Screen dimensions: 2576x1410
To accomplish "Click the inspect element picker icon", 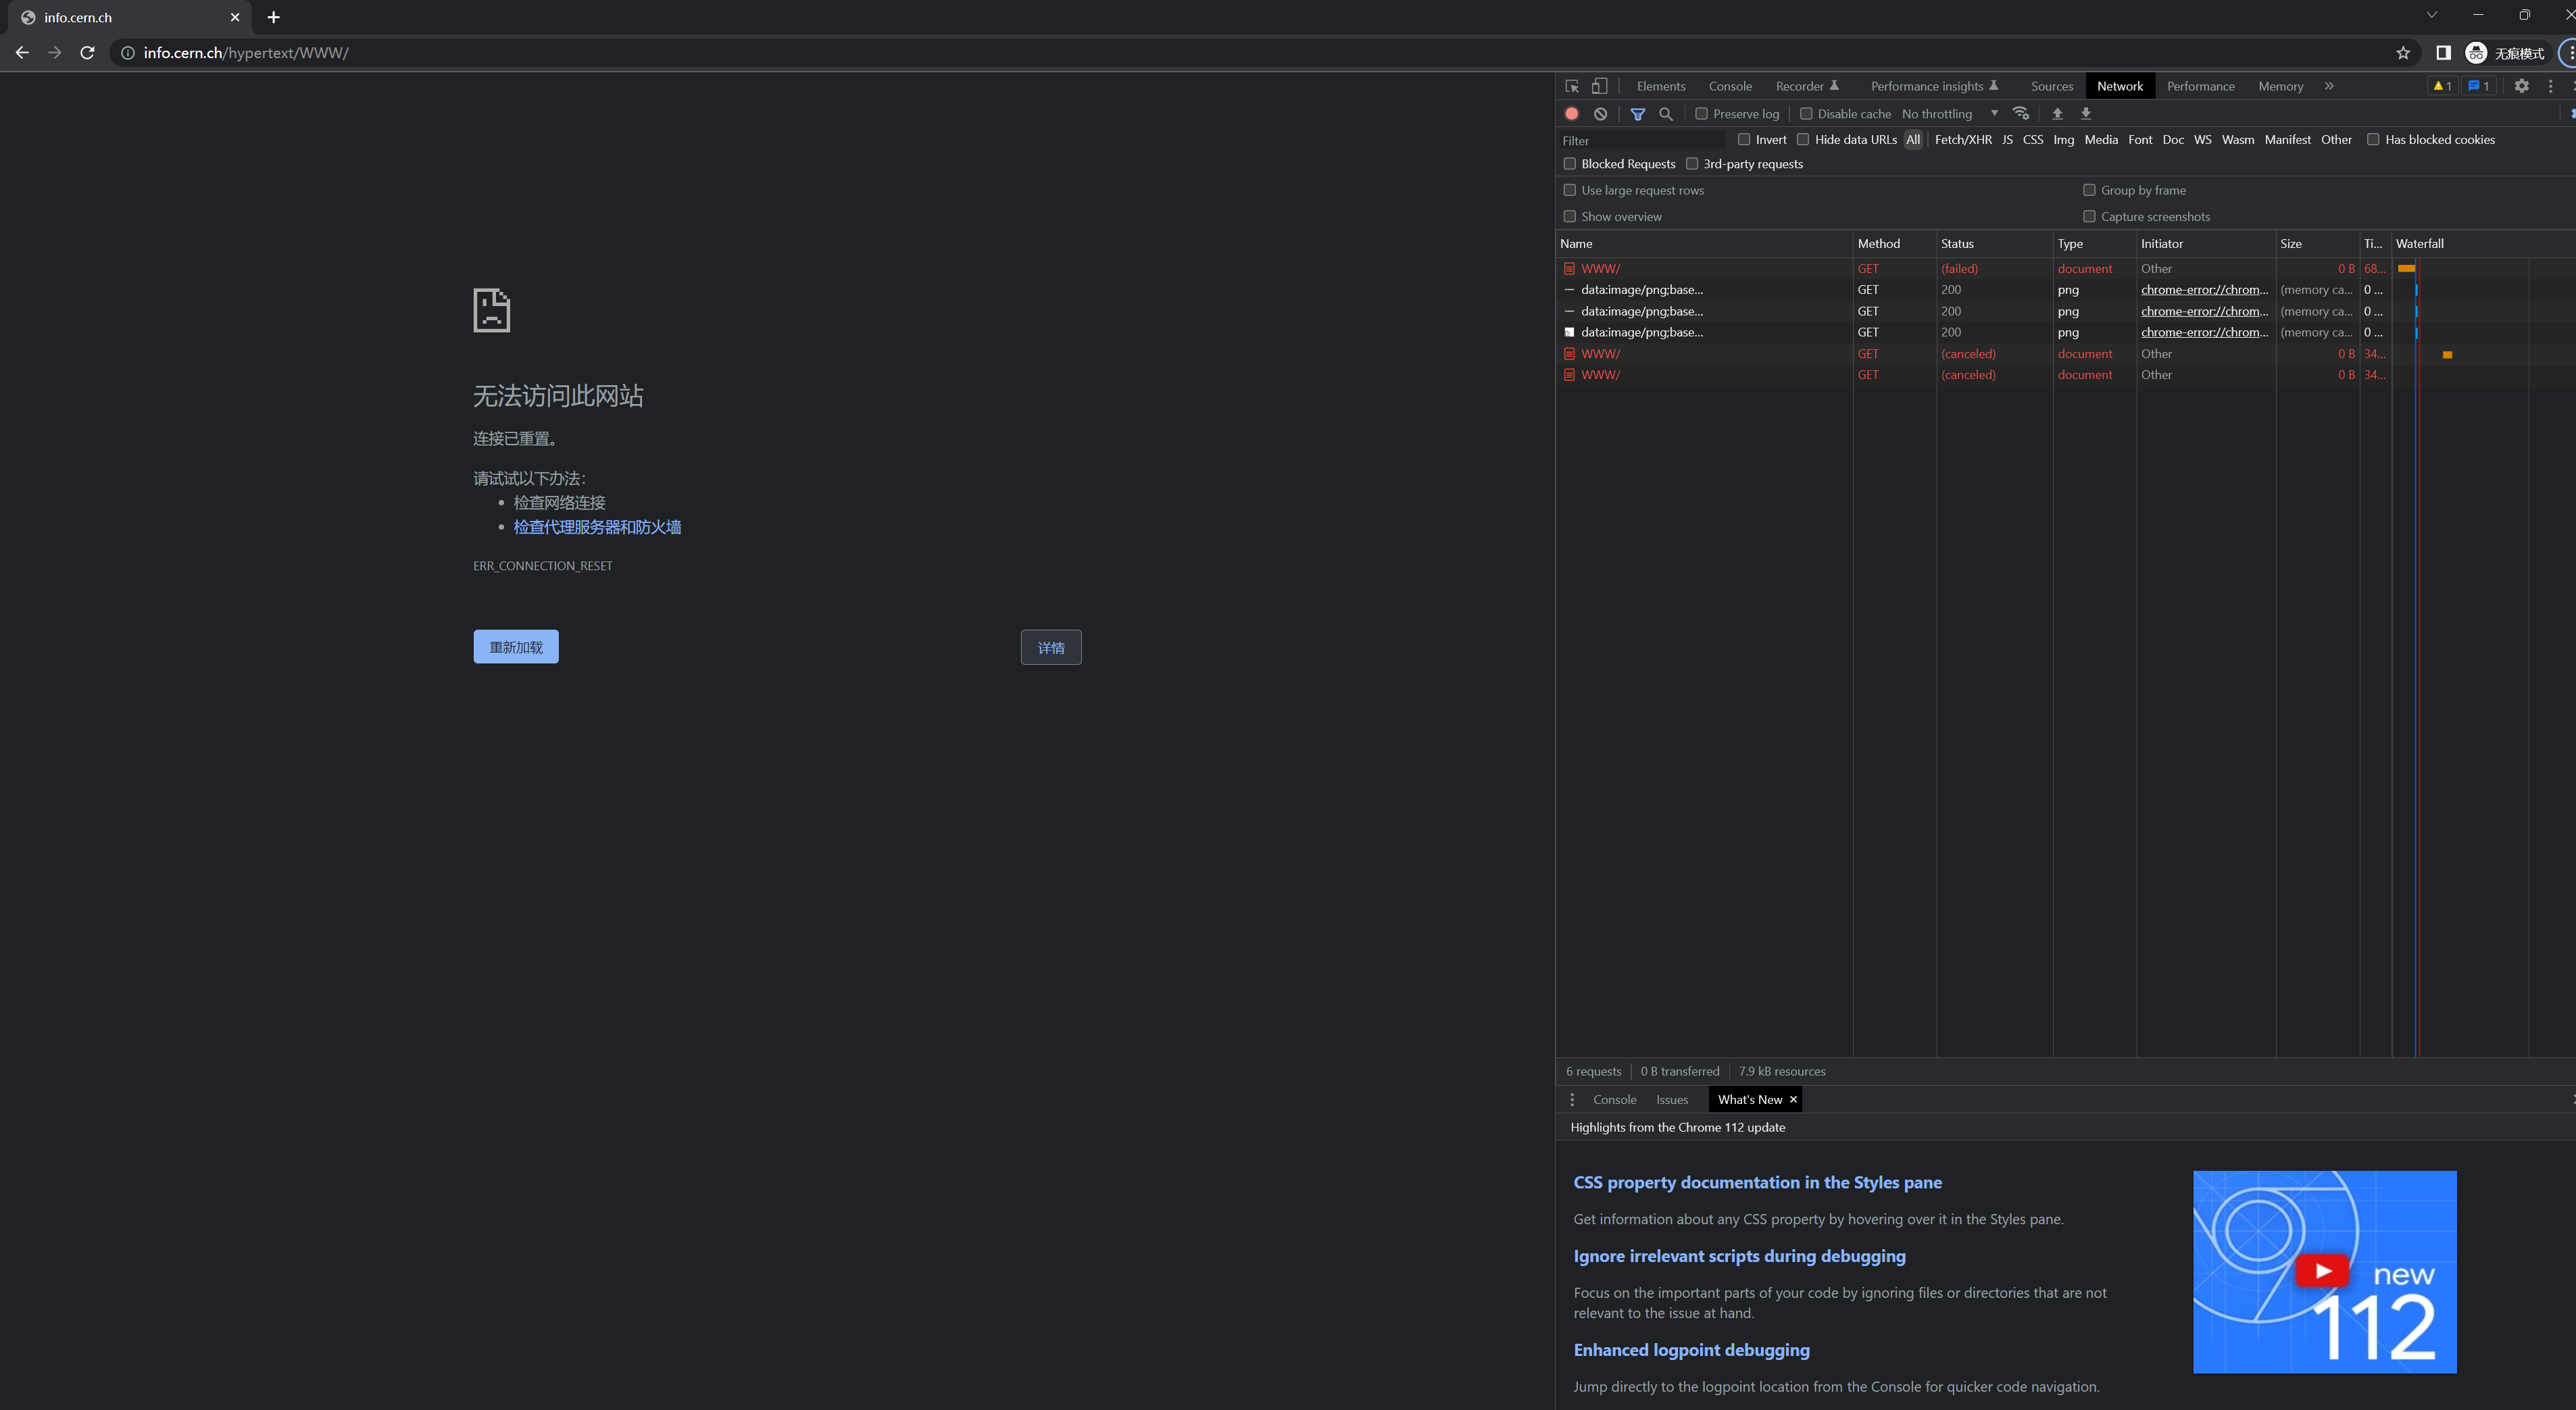I will coord(1572,86).
